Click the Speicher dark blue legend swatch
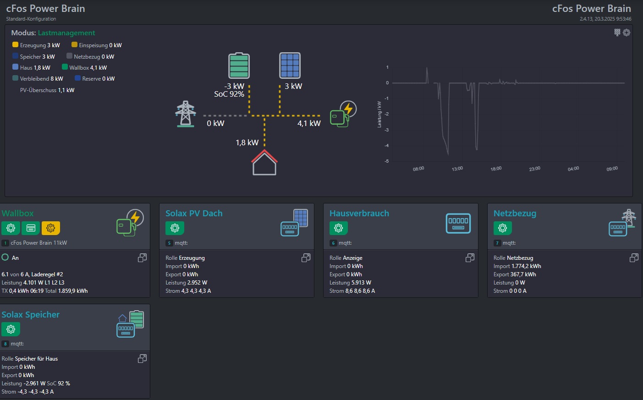This screenshot has width=643, height=400. [x=15, y=56]
